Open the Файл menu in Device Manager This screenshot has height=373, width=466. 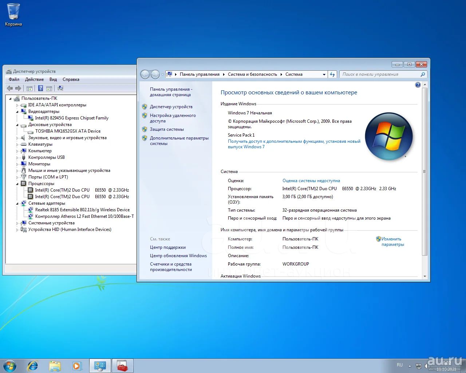[14, 79]
